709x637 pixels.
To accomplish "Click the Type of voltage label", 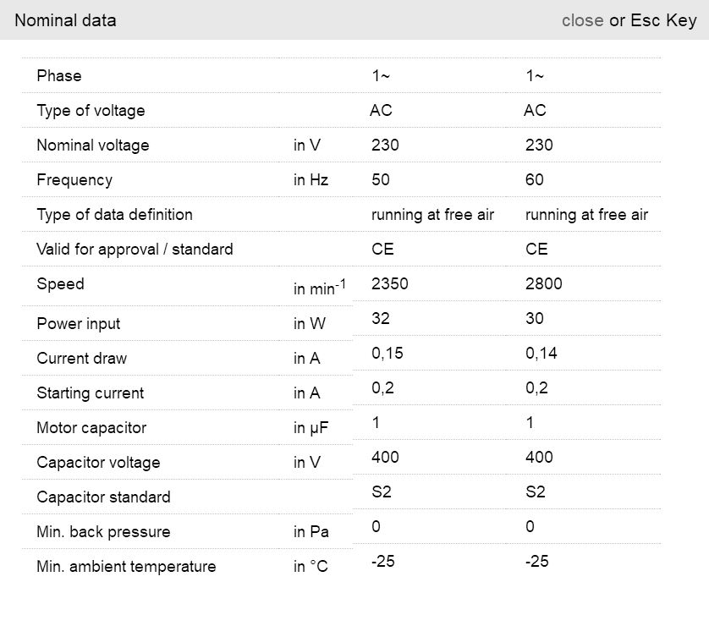I will pyautogui.click(x=91, y=111).
